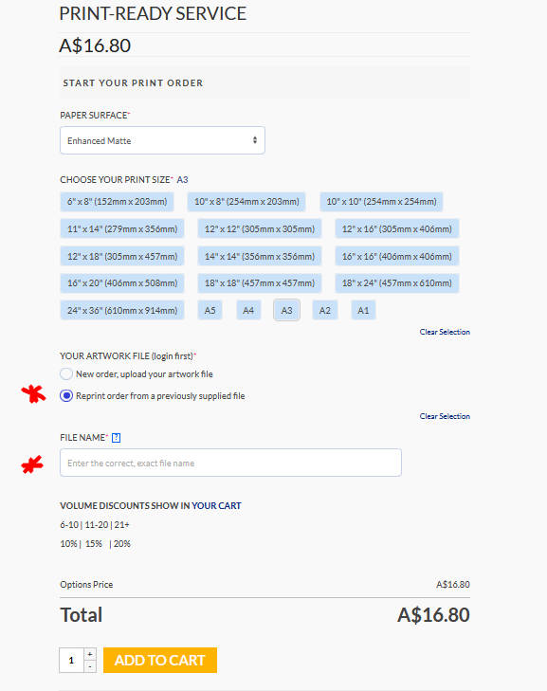Image resolution: width=547 pixels, height=691 pixels.
Task: Choose the A1 print size
Action: pyautogui.click(x=363, y=310)
